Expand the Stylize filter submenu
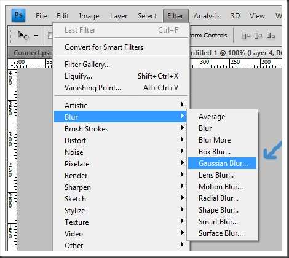Image resolution: width=289 pixels, height=258 pixels. [121, 211]
